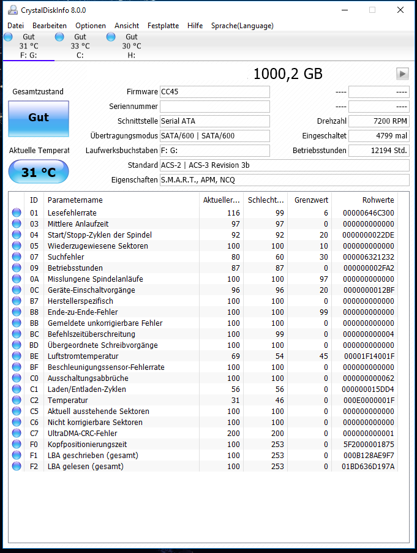Click status orb in Temperatur row C2
The image size is (417, 553).
coord(17,400)
